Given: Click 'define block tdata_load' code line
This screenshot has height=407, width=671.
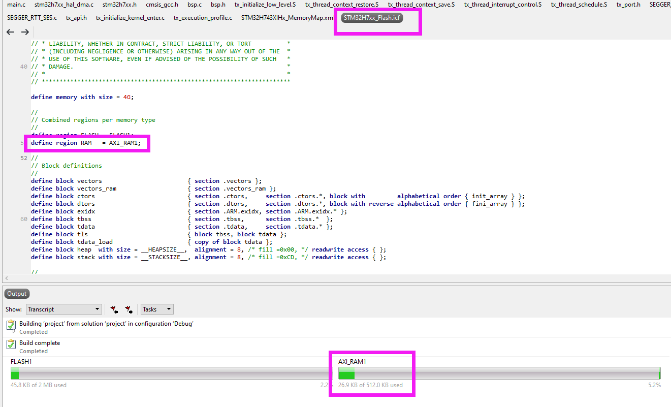Looking at the screenshot, I should [x=152, y=242].
